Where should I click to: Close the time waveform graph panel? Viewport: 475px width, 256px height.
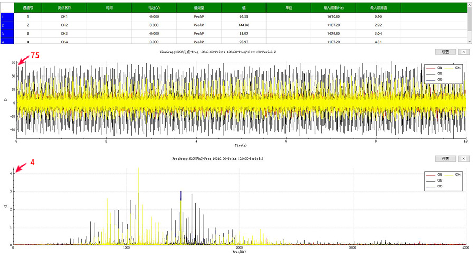(463, 52)
